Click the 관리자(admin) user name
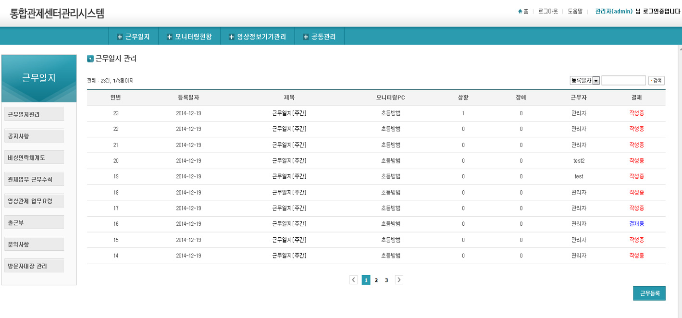Viewport: 682px width, 318px height. click(x=614, y=12)
